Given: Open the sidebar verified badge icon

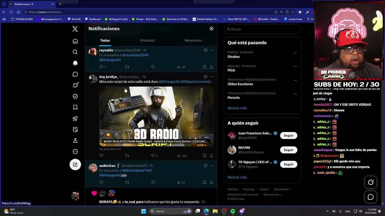Looking at the screenshot, I should coord(75,96).
